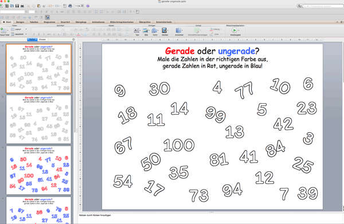The width and height of the screenshot is (344, 224).
Task: Open the Bildschirmpräsentation ribbon tab
Action: 122,22
